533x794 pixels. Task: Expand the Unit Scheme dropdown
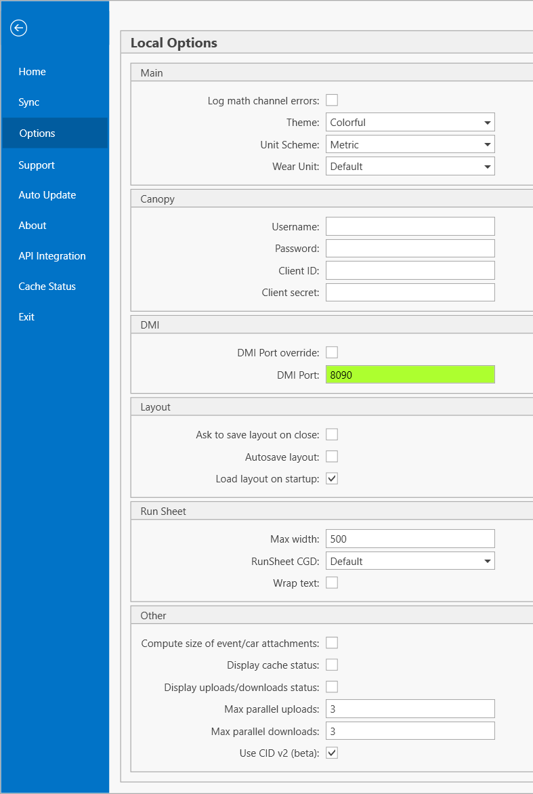coord(410,144)
